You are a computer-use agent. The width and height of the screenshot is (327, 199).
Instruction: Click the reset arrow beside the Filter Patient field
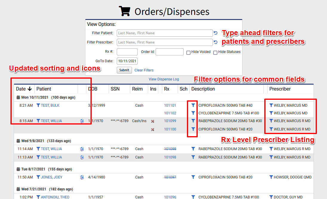pyautogui.click(x=216, y=33)
